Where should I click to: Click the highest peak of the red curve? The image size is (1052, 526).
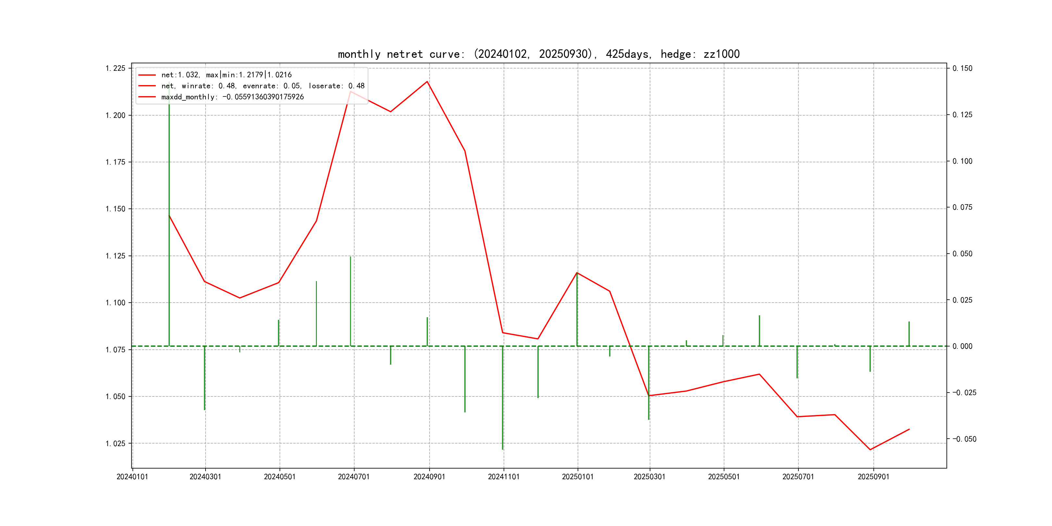[x=427, y=82]
